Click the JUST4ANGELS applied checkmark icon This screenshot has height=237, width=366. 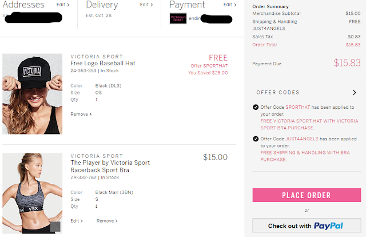coord(256,139)
